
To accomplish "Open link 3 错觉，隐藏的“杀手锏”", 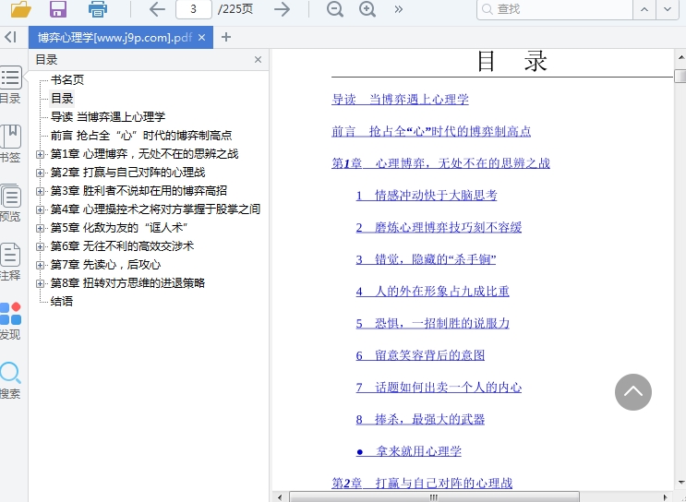I will tap(426, 259).
